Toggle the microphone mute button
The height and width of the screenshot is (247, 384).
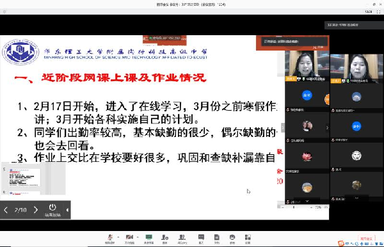[110, 239]
